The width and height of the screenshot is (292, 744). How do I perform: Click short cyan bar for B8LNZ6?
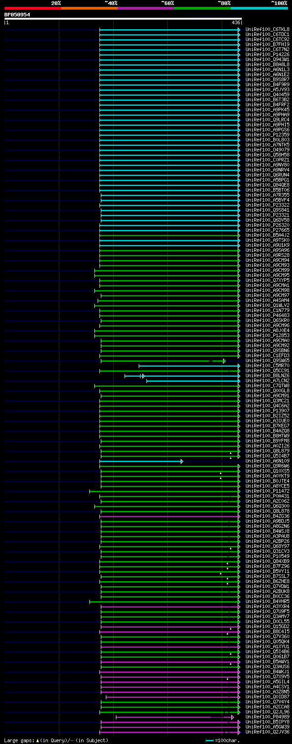[135, 376]
